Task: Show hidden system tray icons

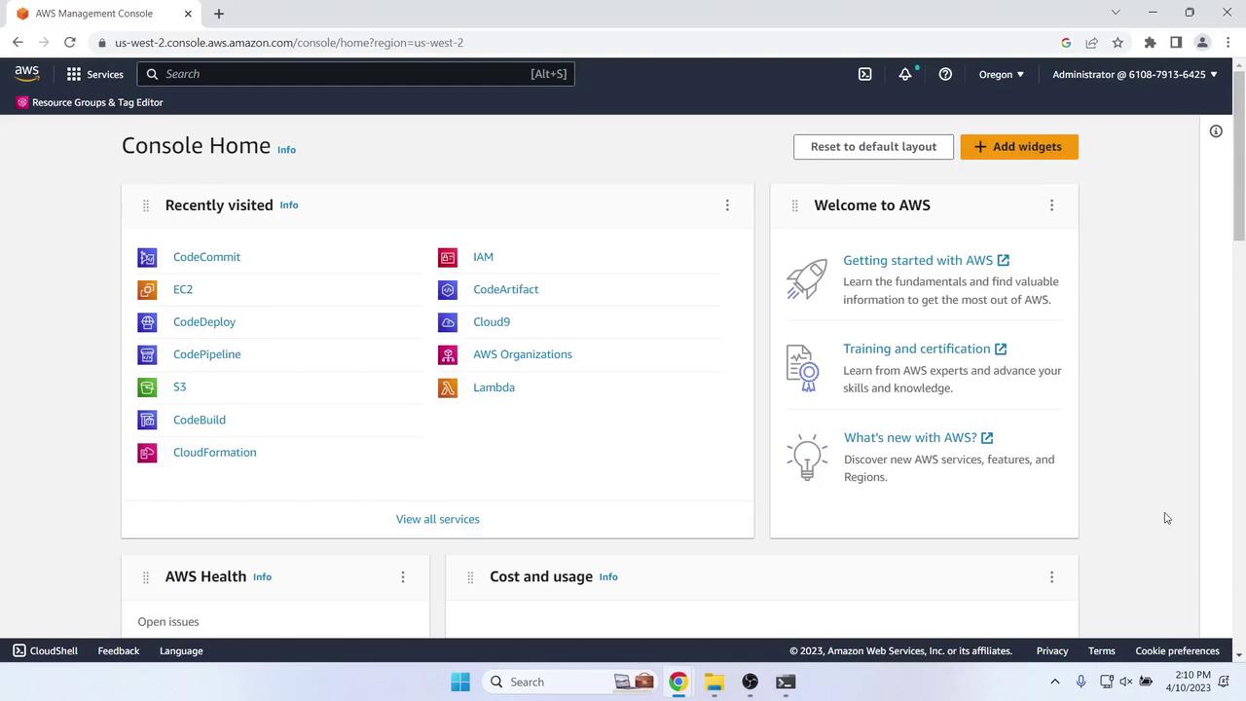Action: (1054, 682)
